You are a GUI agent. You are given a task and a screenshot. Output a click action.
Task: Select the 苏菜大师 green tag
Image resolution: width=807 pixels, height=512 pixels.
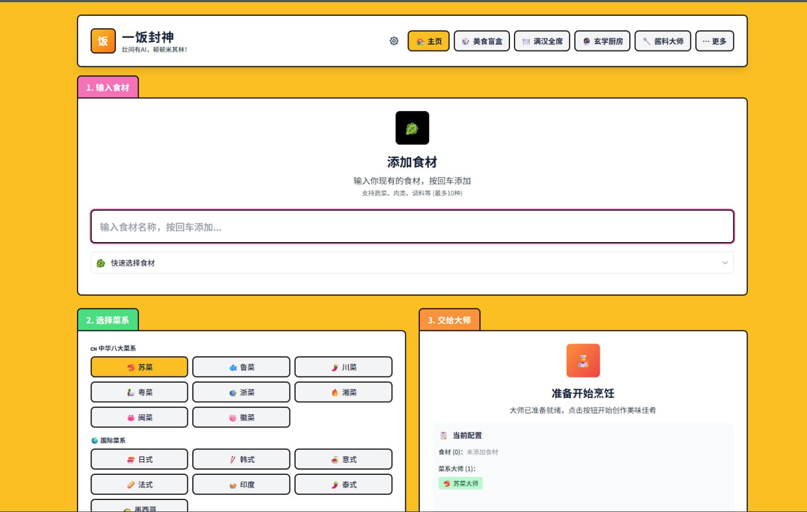coord(460,484)
